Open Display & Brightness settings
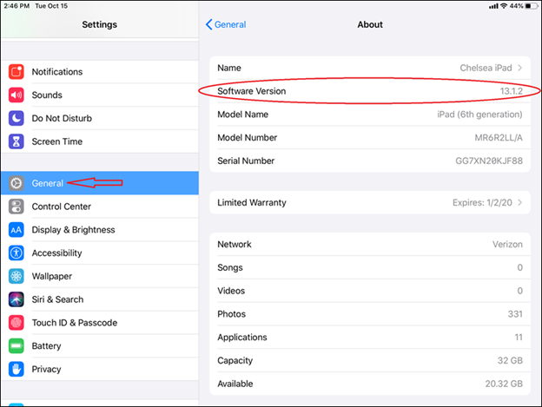 coord(100,230)
